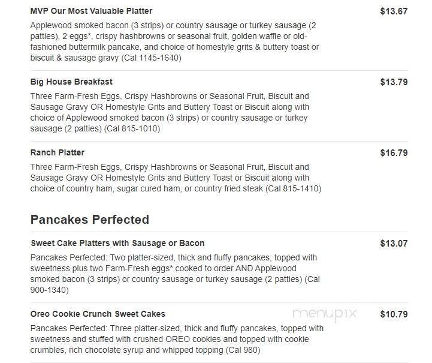Click the Oreo Sweet Cakes description text
This screenshot has height=363, width=432.
(x=177, y=339)
